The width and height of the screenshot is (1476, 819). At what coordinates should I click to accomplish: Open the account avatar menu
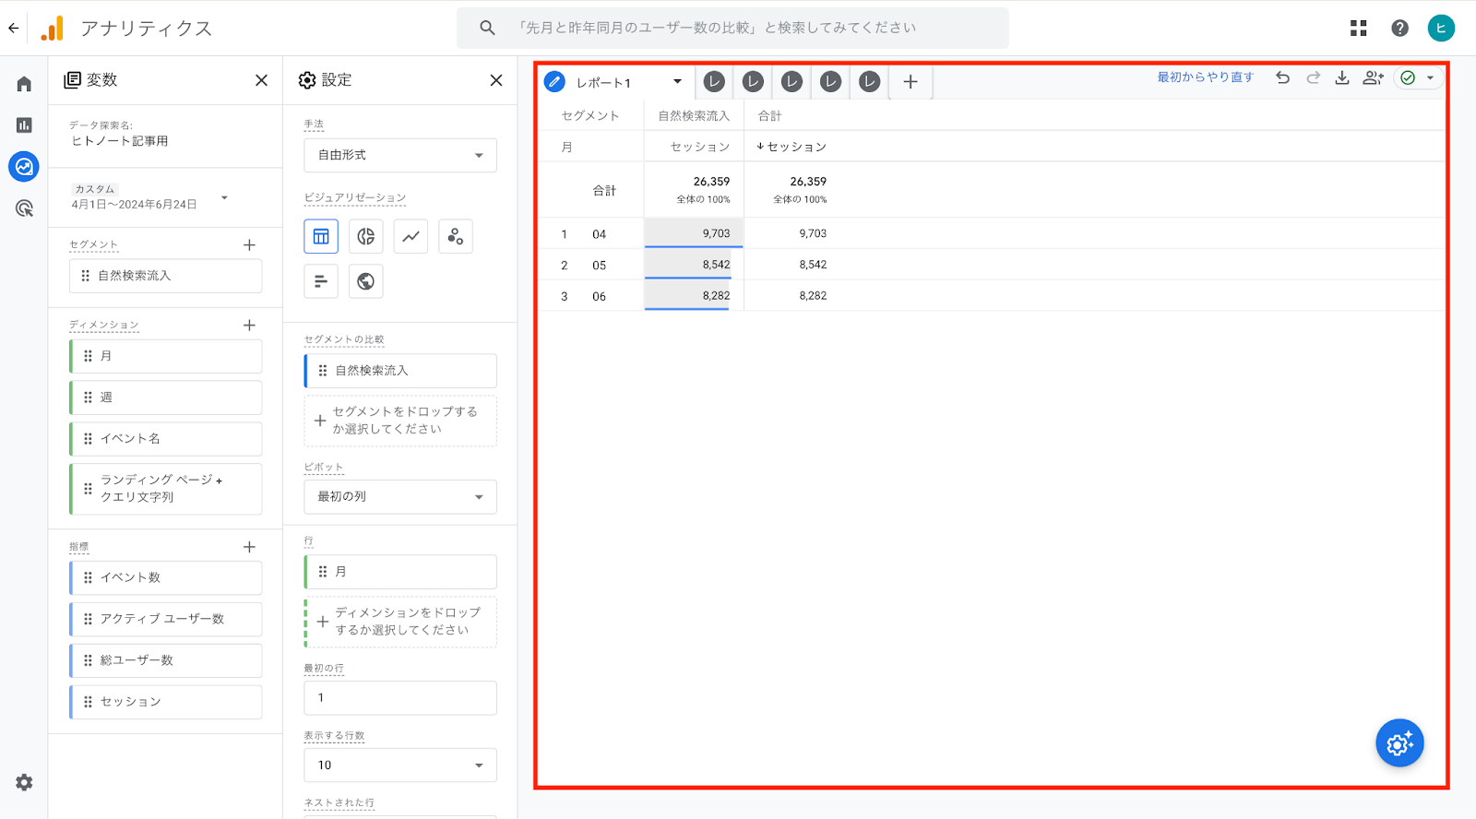pos(1441,28)
